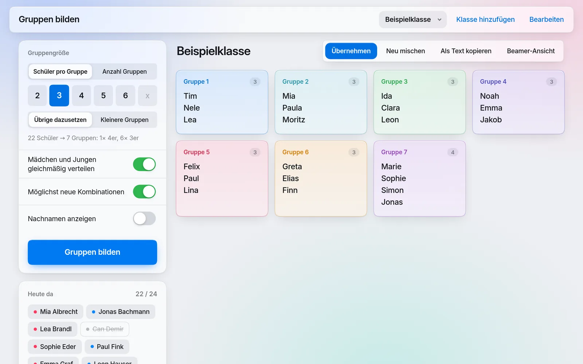Click the Bearbeiten link
This screenshot has height=364, width=583.
coord(546,20)
